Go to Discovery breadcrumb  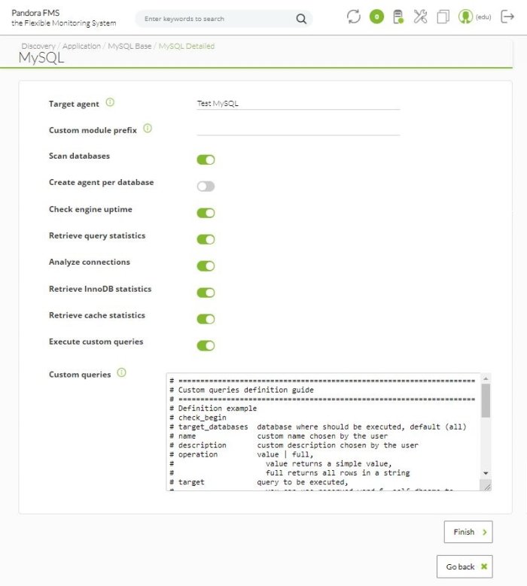click(x=38, y=46)
